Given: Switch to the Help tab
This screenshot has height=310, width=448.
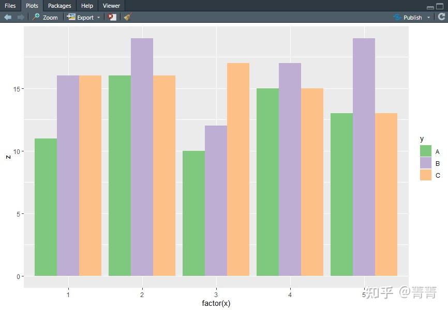Looking at the screenshot, I should [86, 6].
